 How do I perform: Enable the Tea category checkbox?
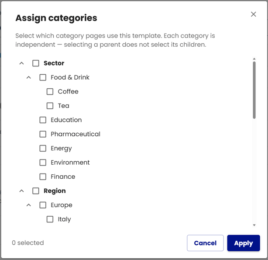point(50,106)
